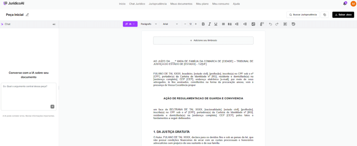Undo the last edit

point(270,24)
